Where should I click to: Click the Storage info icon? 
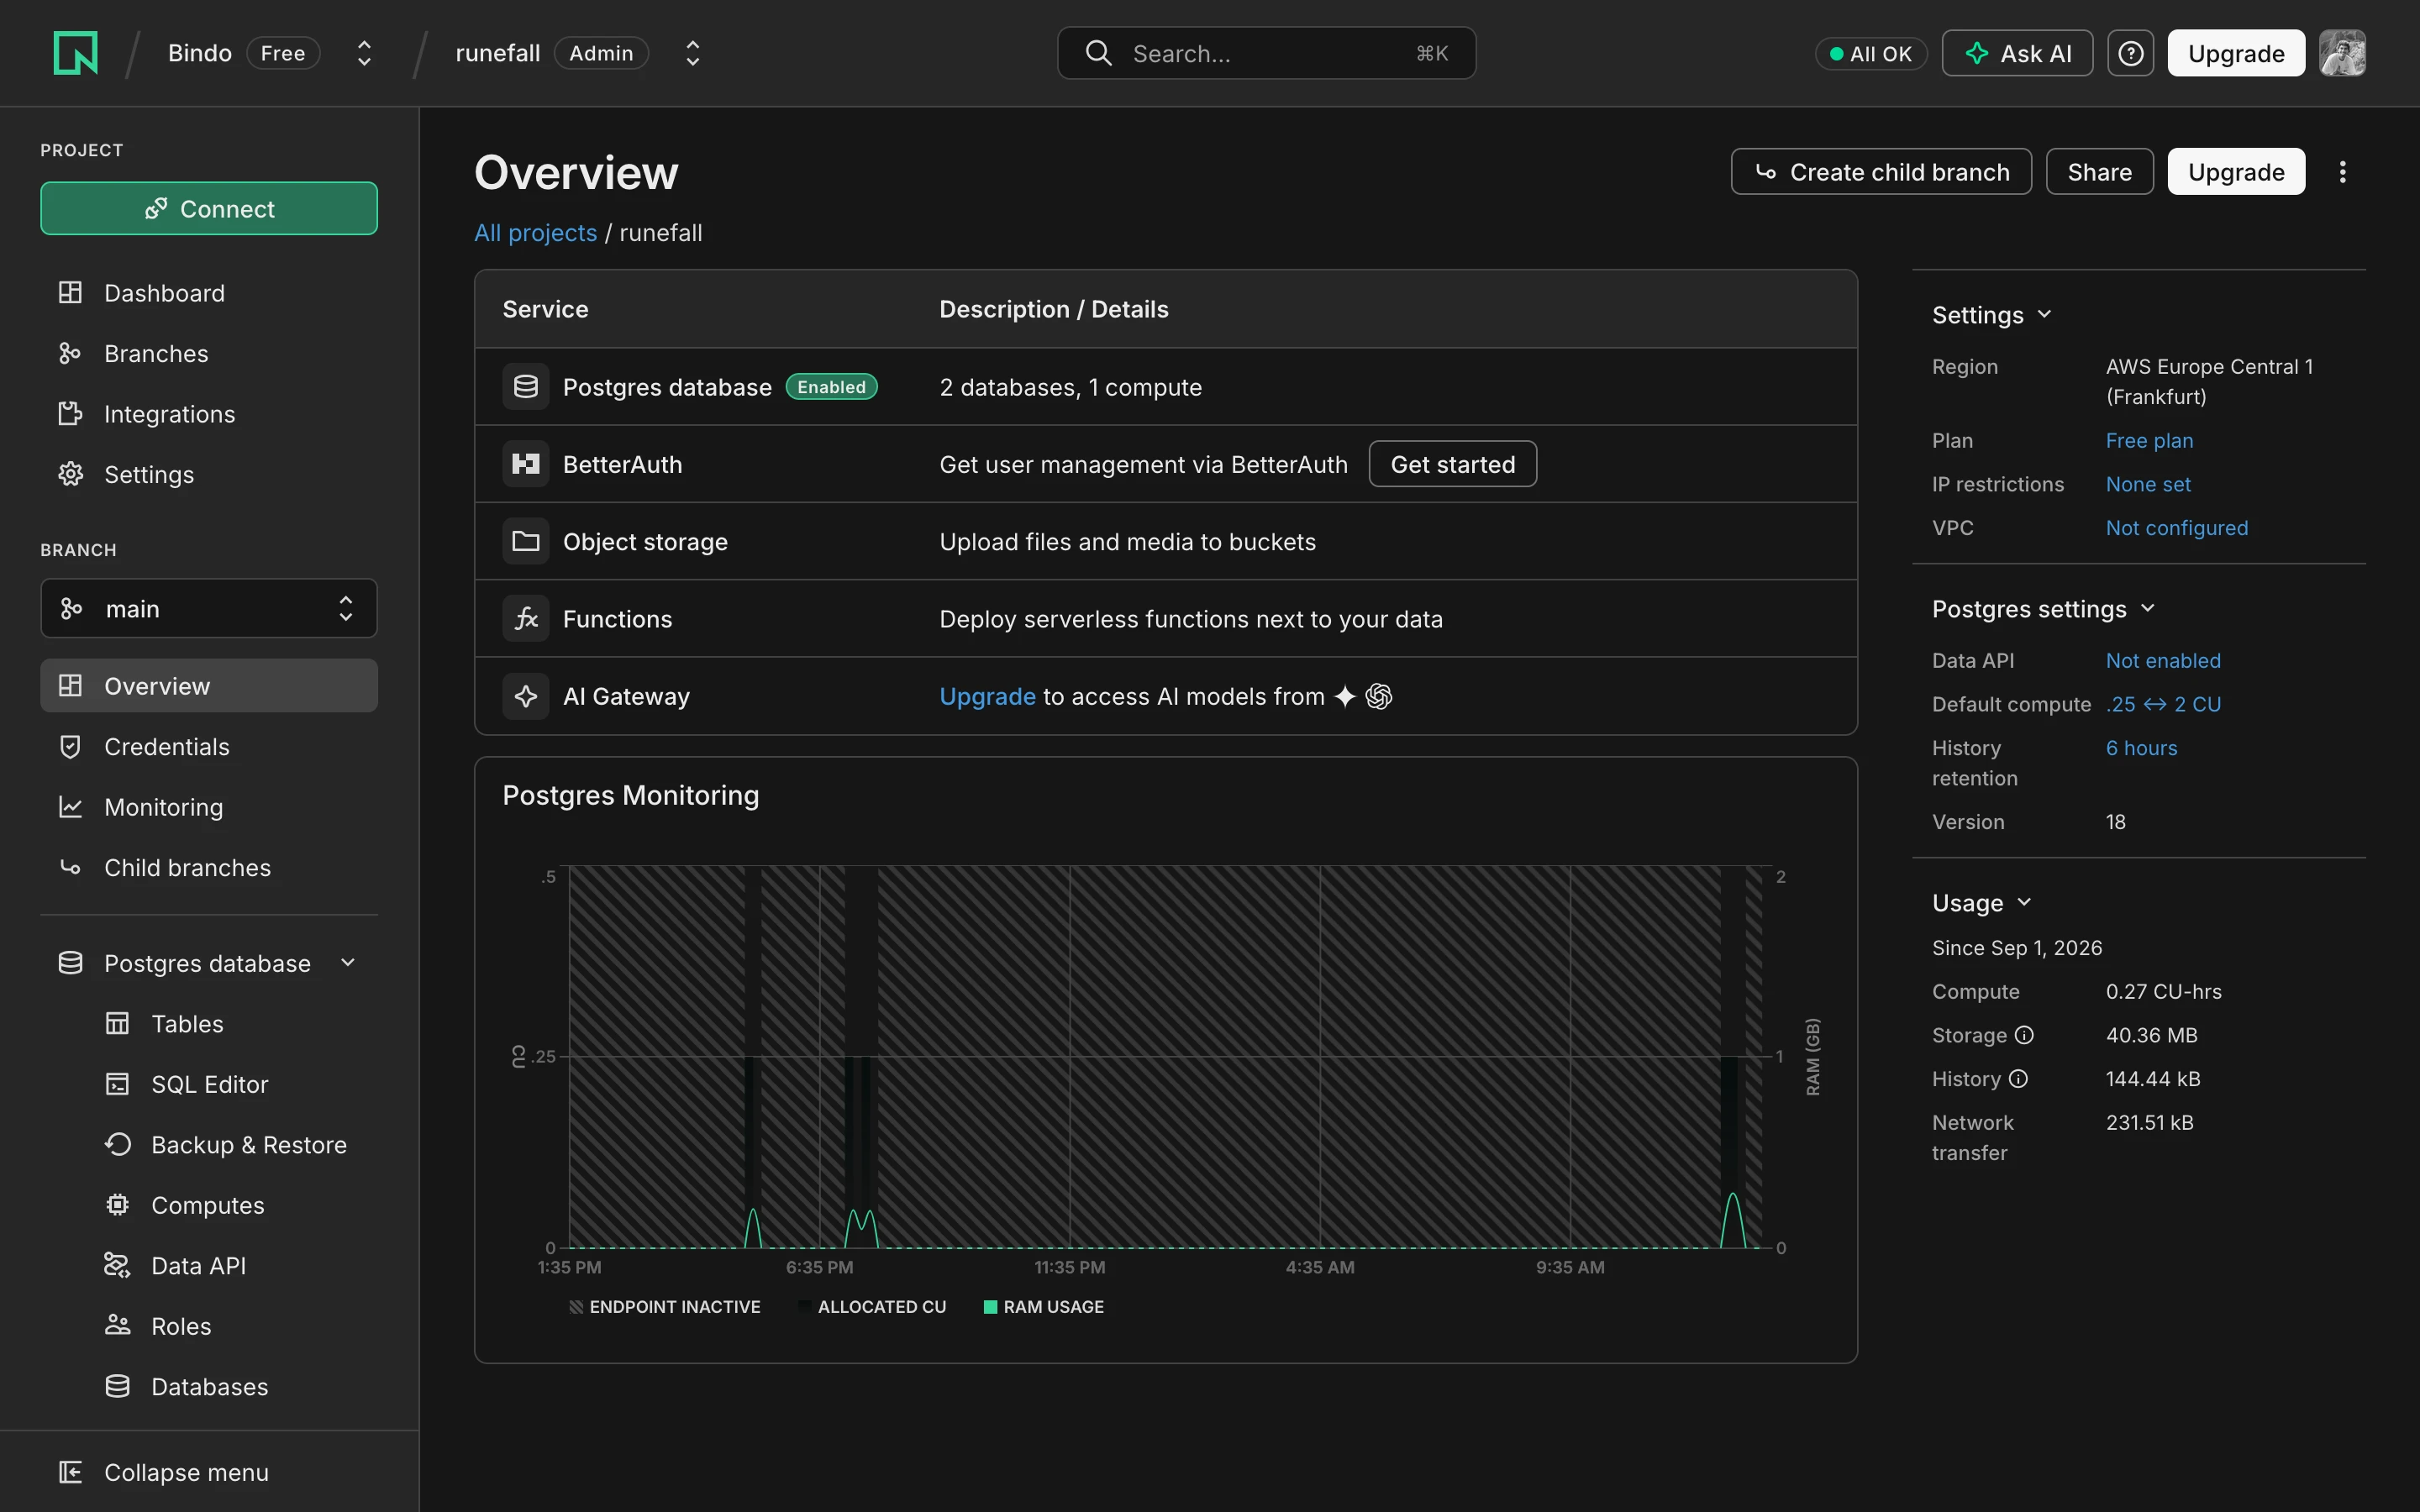pos(2024,1035)
